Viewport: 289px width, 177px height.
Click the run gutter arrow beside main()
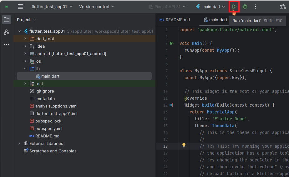point(172,43)
